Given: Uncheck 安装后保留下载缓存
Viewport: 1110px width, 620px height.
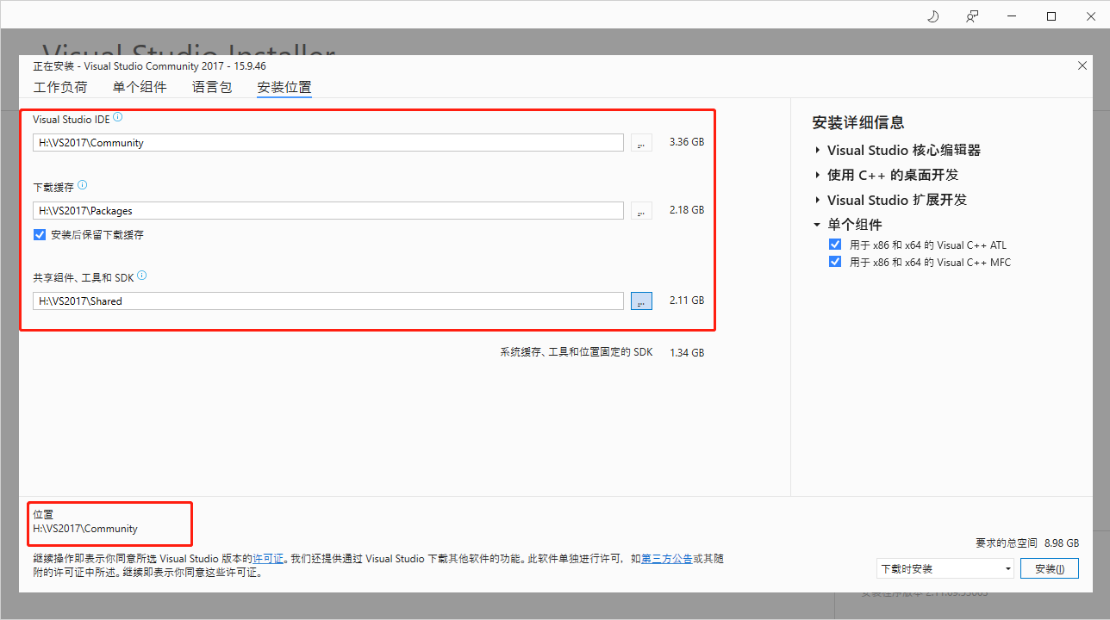Looking at the screenshot, I should tap(39, 233).
